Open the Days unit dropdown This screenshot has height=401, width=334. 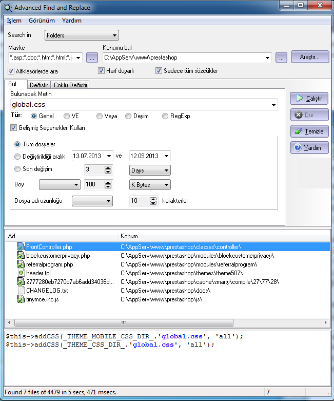(150, 170)
